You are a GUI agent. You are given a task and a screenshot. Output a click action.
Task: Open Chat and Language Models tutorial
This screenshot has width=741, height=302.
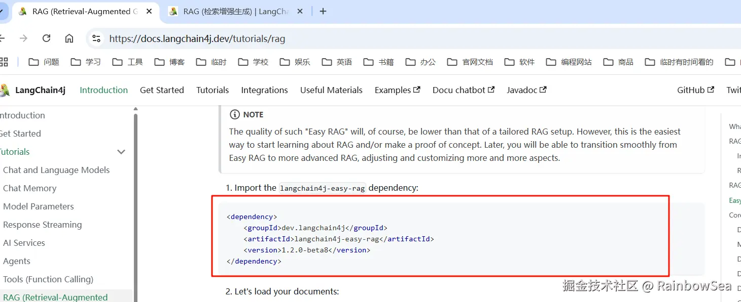pyautogui.click(x=56, y=170)
